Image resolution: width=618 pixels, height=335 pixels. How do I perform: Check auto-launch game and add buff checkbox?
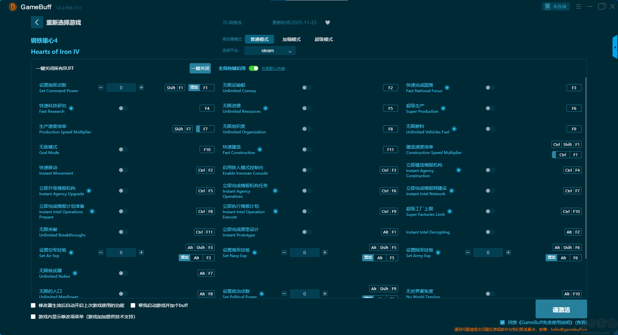133,305
